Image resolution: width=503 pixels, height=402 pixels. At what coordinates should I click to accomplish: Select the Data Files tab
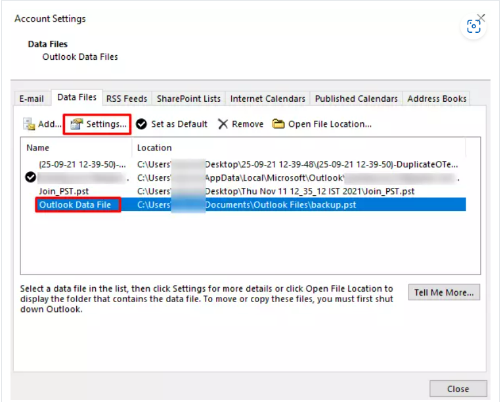click(x=77, y=97)
